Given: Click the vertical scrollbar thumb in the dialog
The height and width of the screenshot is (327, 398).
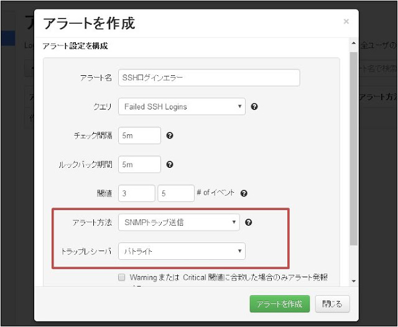Looking at the screenshot, I should 354,149.
